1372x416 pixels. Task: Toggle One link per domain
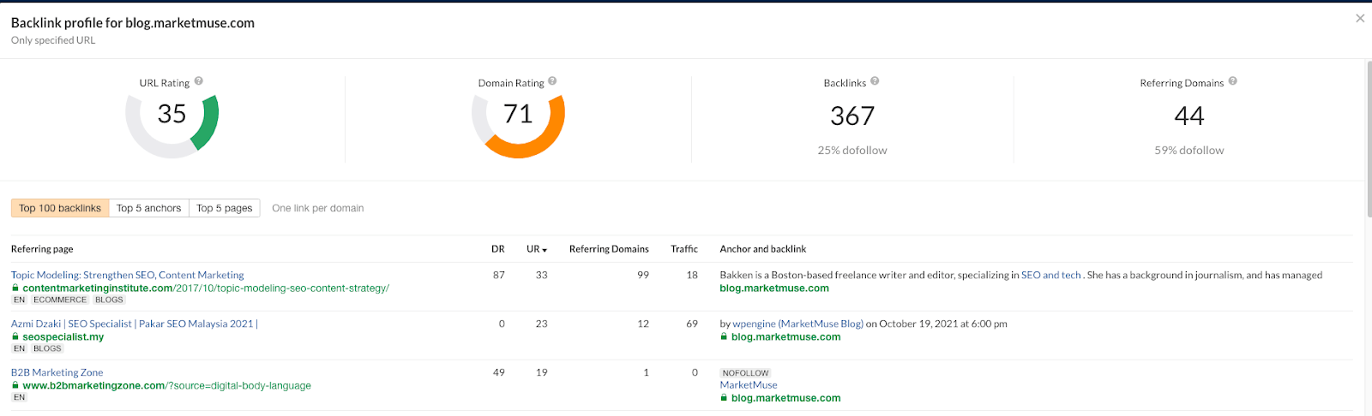[318, 208]
